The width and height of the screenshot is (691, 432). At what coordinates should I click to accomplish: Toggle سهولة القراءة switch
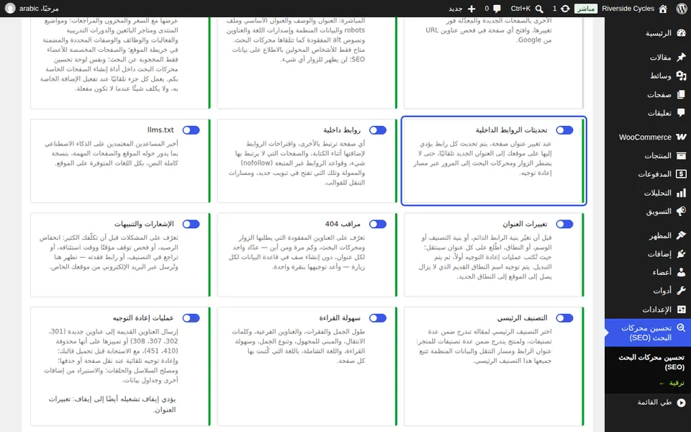(378, 318)
